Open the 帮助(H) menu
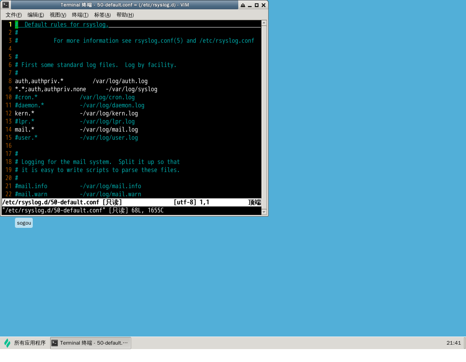Image resolution: width=466 pixels, height=362 pixels. pos(125,15)
